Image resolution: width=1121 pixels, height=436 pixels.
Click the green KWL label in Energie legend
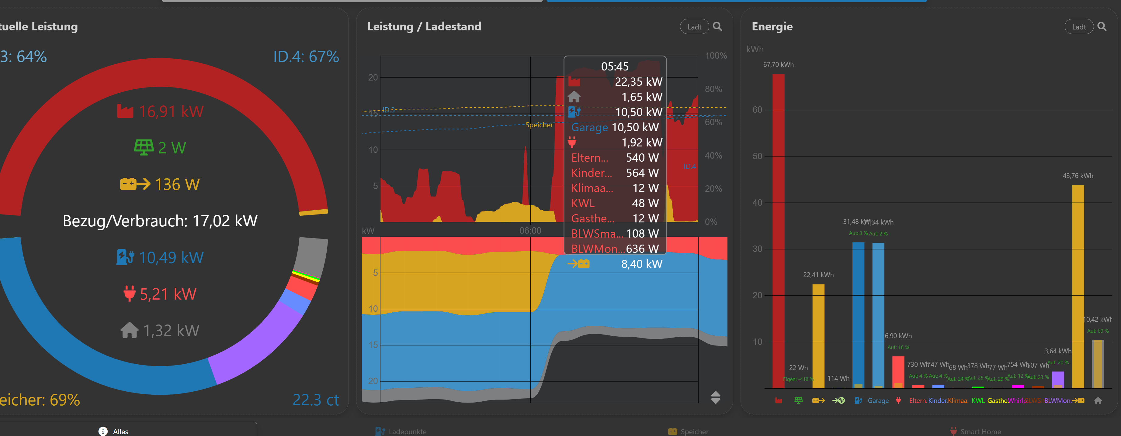pyautogui.click(x=978, y=400)
